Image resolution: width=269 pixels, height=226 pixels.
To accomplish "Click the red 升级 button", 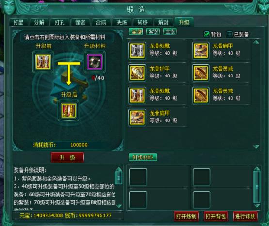I will point(67,157).
